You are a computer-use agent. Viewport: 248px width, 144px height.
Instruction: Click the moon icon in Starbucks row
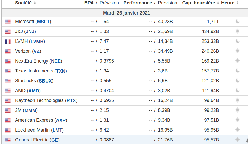237,81
